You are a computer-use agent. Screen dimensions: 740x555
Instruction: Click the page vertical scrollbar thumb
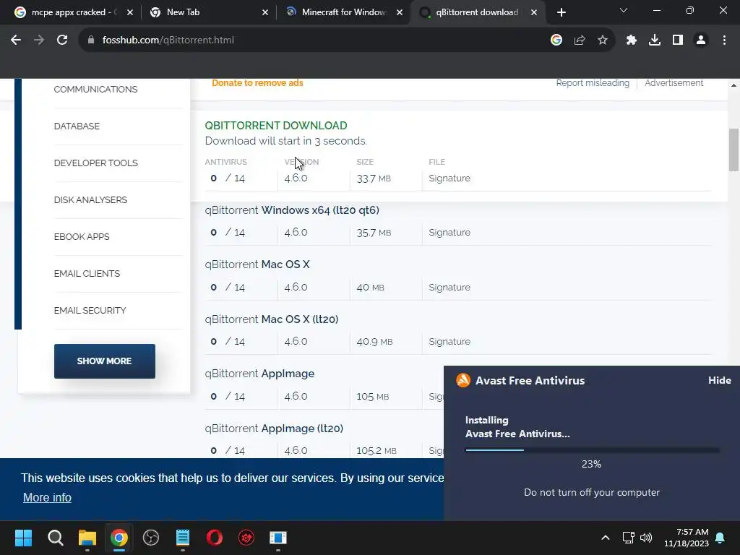[733, 150]
